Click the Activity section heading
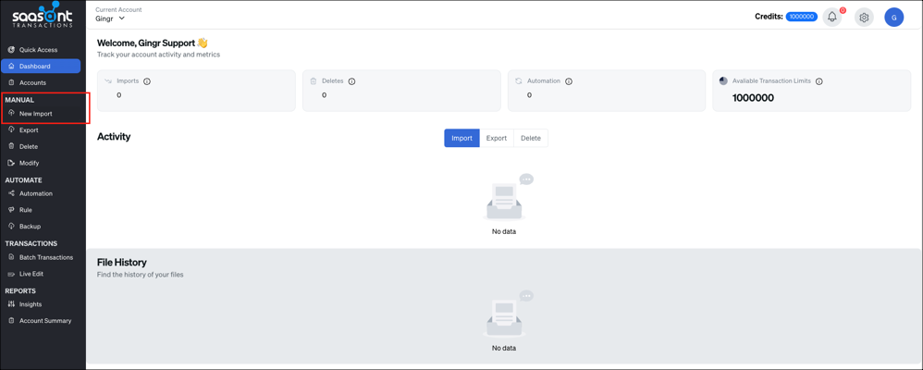Image resolution: width=923 pixels, height=370 pixels. click(x=114, y=137)
